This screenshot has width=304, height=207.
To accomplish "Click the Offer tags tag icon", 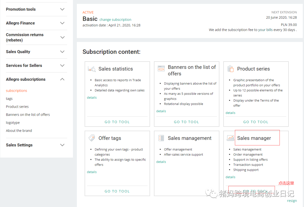I will (92, 138).
